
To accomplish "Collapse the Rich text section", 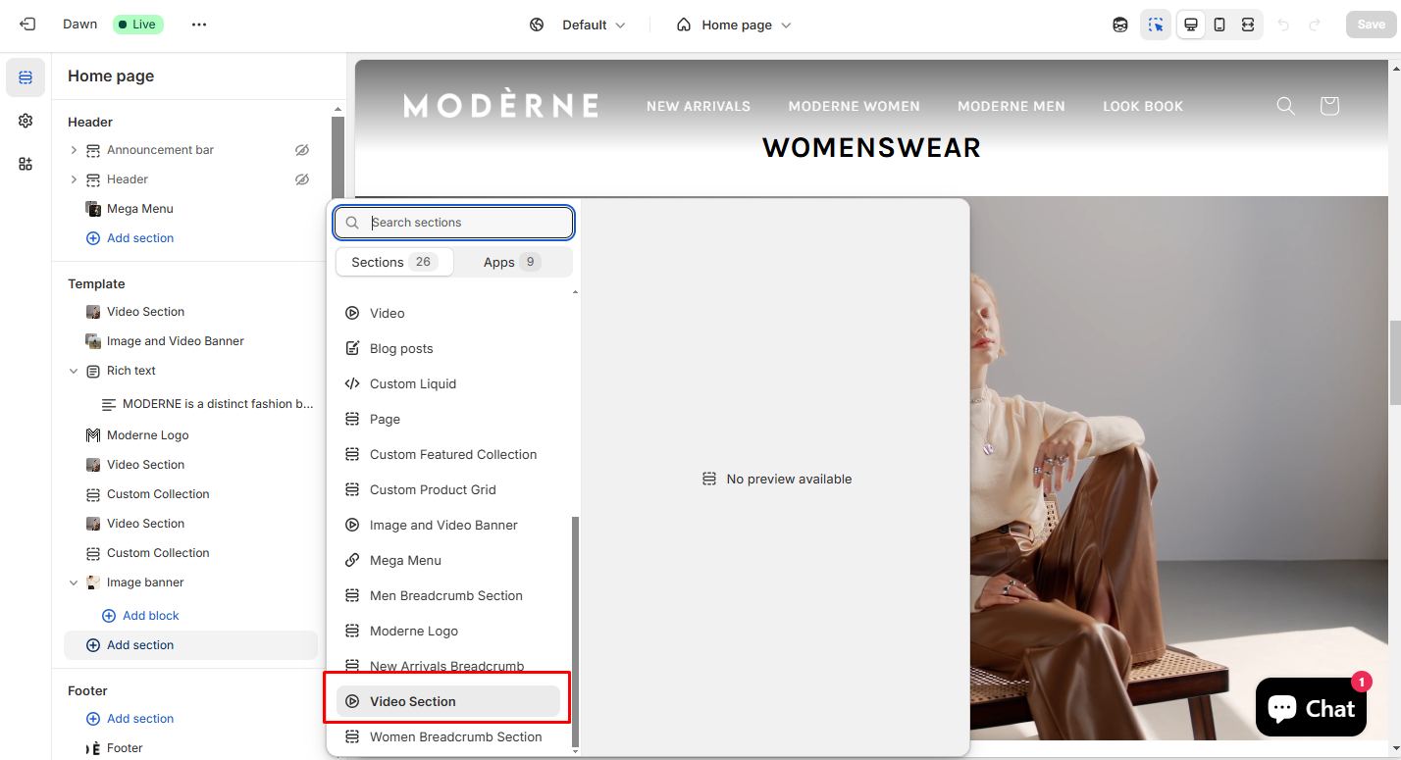I will (x=74, y=371).
